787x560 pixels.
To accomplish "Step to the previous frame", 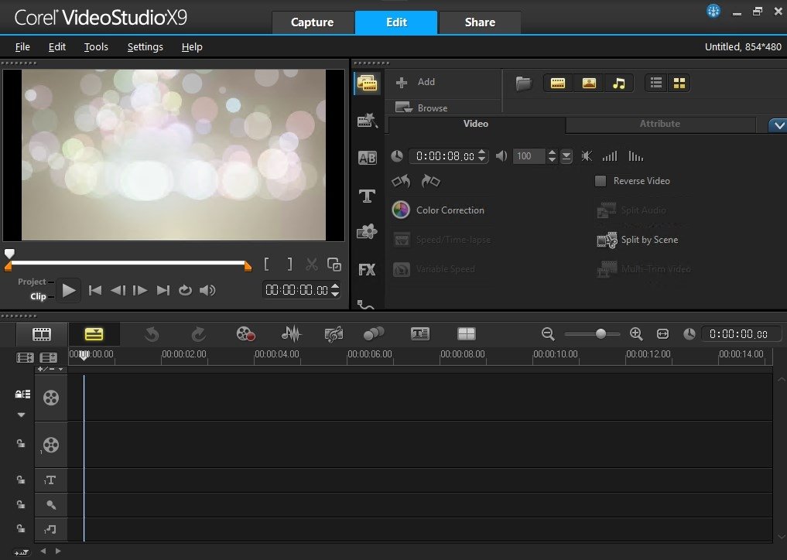I will pos(118,291).
